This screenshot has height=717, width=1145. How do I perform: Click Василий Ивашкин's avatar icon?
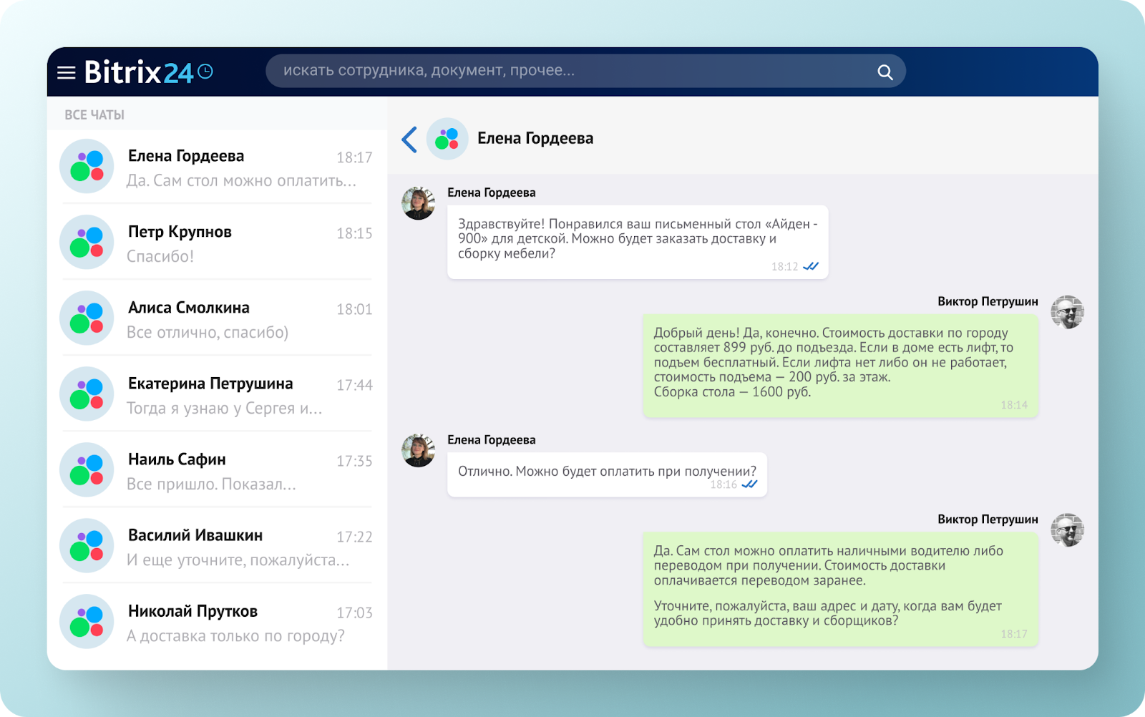(x=87, y=545)
